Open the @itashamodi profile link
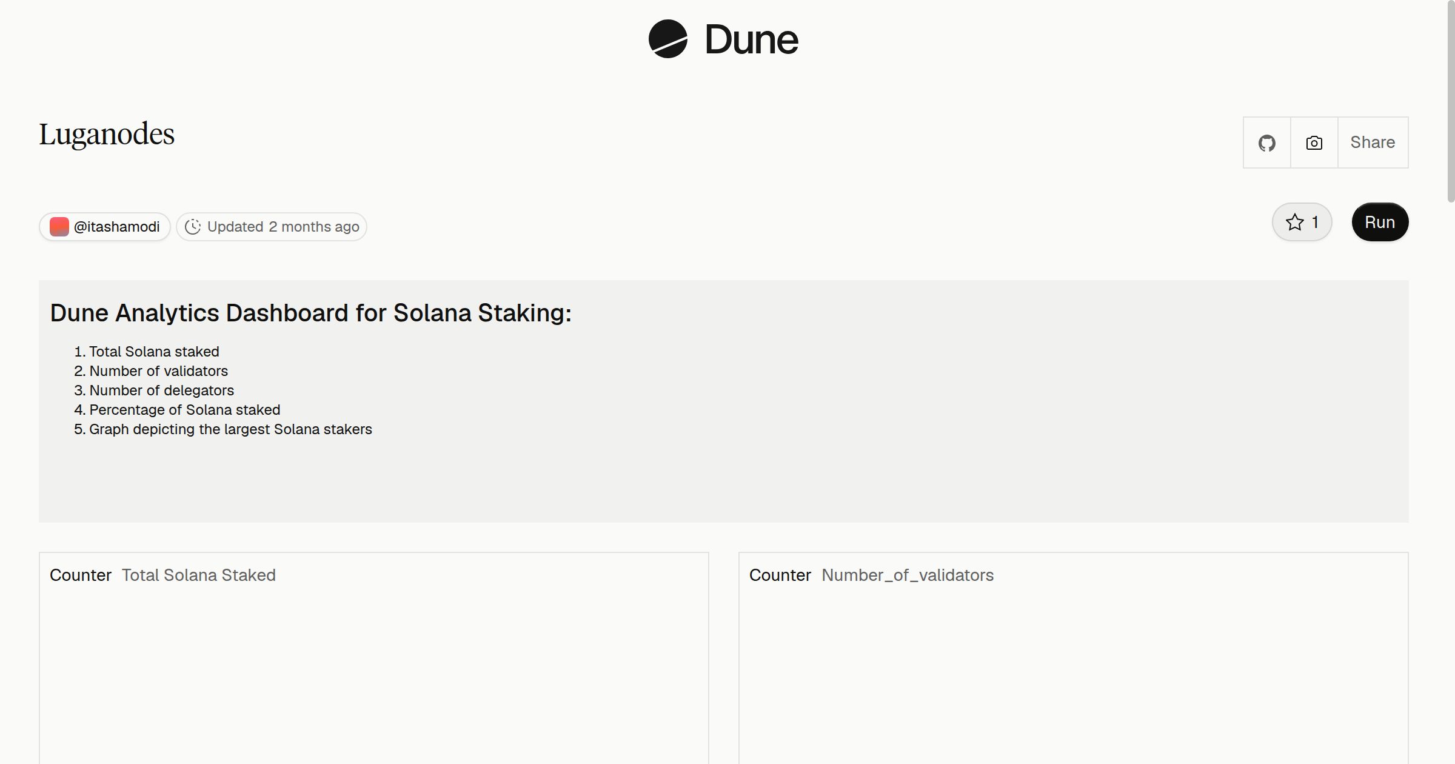The height and width of the screenshot is (764, 1455). (105, 227)
